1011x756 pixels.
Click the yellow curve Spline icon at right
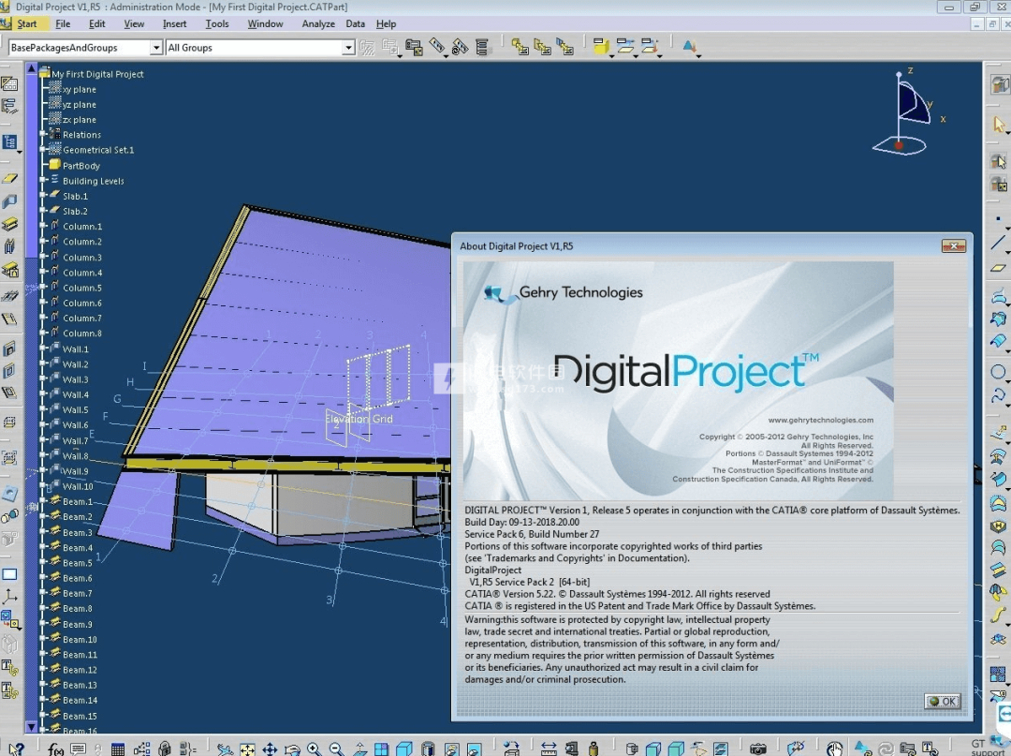point(999,614)
